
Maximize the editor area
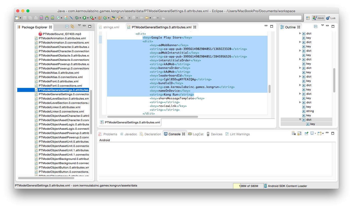point(272,26)
